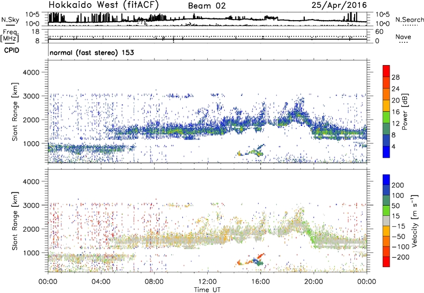The height and width of the screenshot is (293, 424).
Task: Select 'normal (fast stereo) 153' mode text
Action: pos(92,52)
